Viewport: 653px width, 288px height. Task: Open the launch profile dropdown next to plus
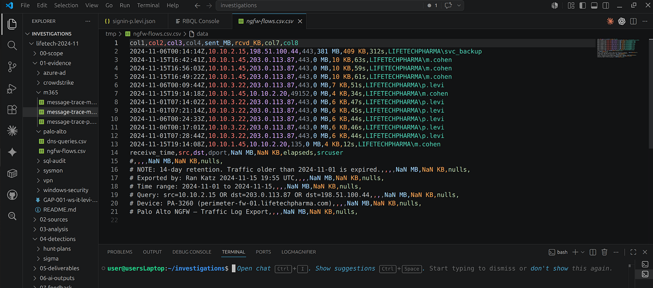583,252
